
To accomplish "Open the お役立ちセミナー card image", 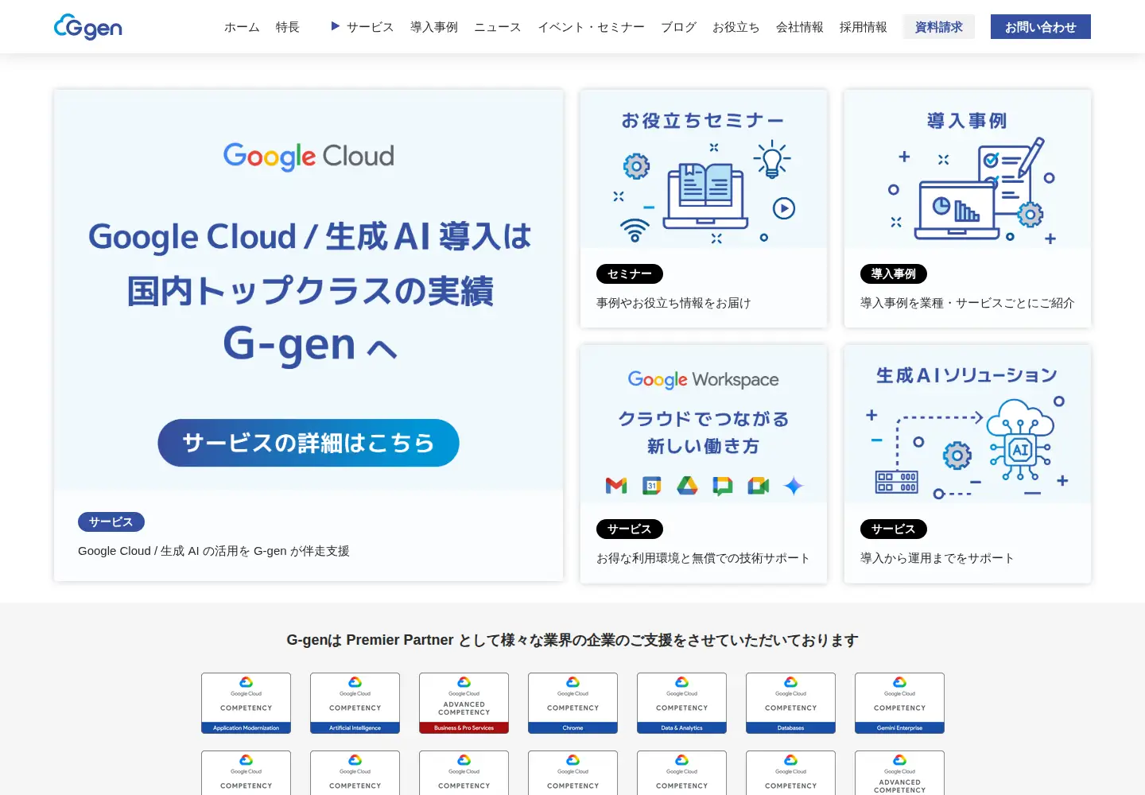I will click(704, 169).
